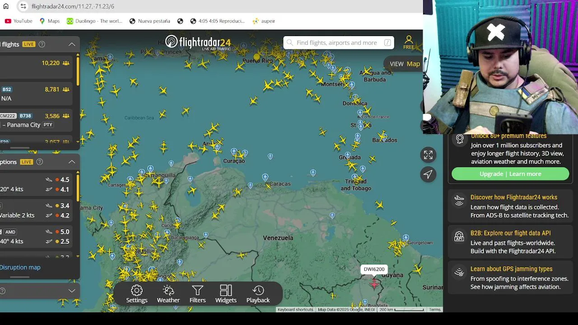Expand the bottom collapsed sidebar panel
Screen dimensions: 578x325
coord(72,291)
